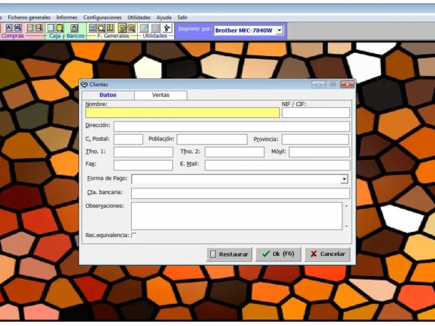
Task: Focus the NIF / CIF field
Action: 316,113
